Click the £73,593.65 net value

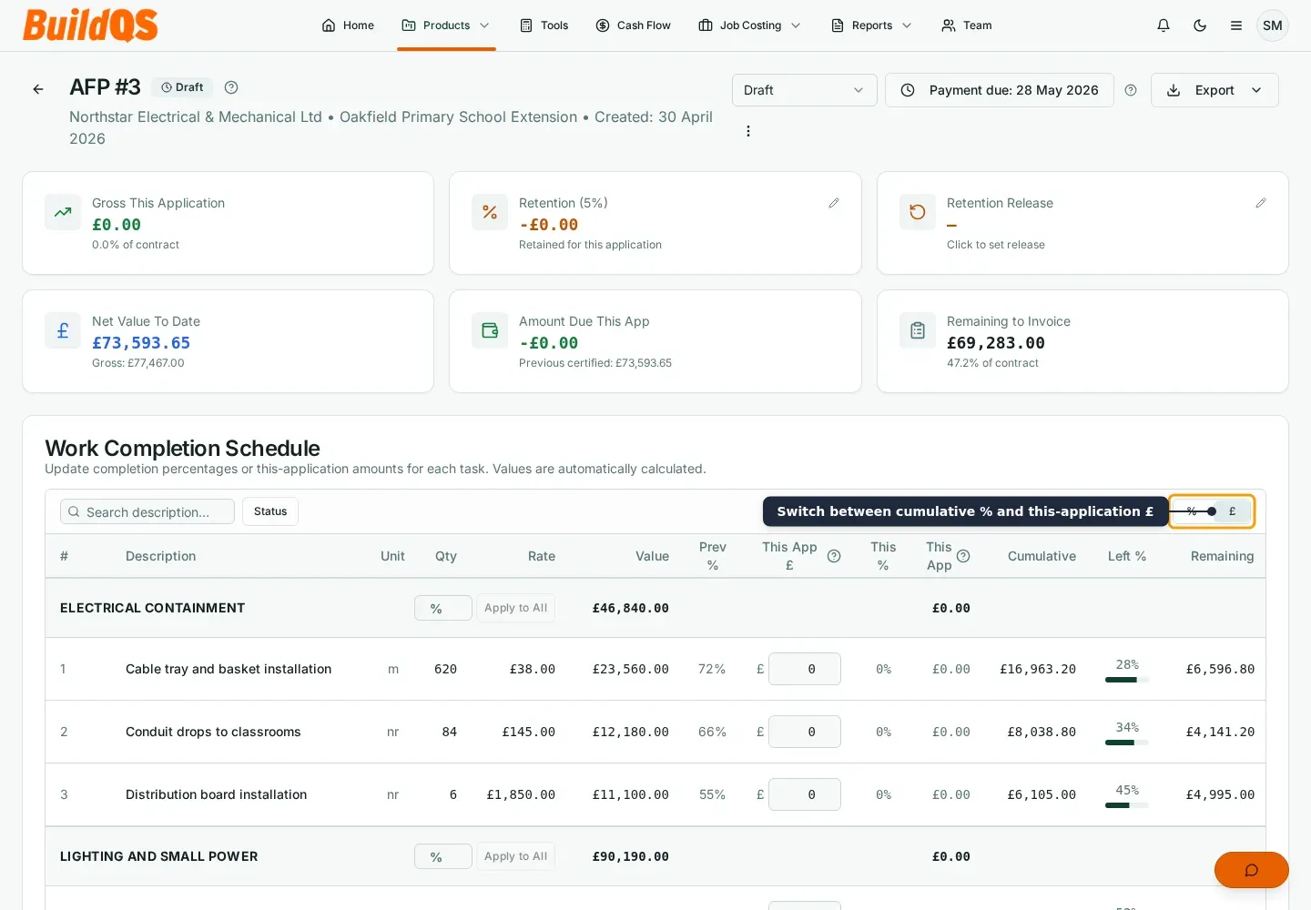[x=141, y=343]
